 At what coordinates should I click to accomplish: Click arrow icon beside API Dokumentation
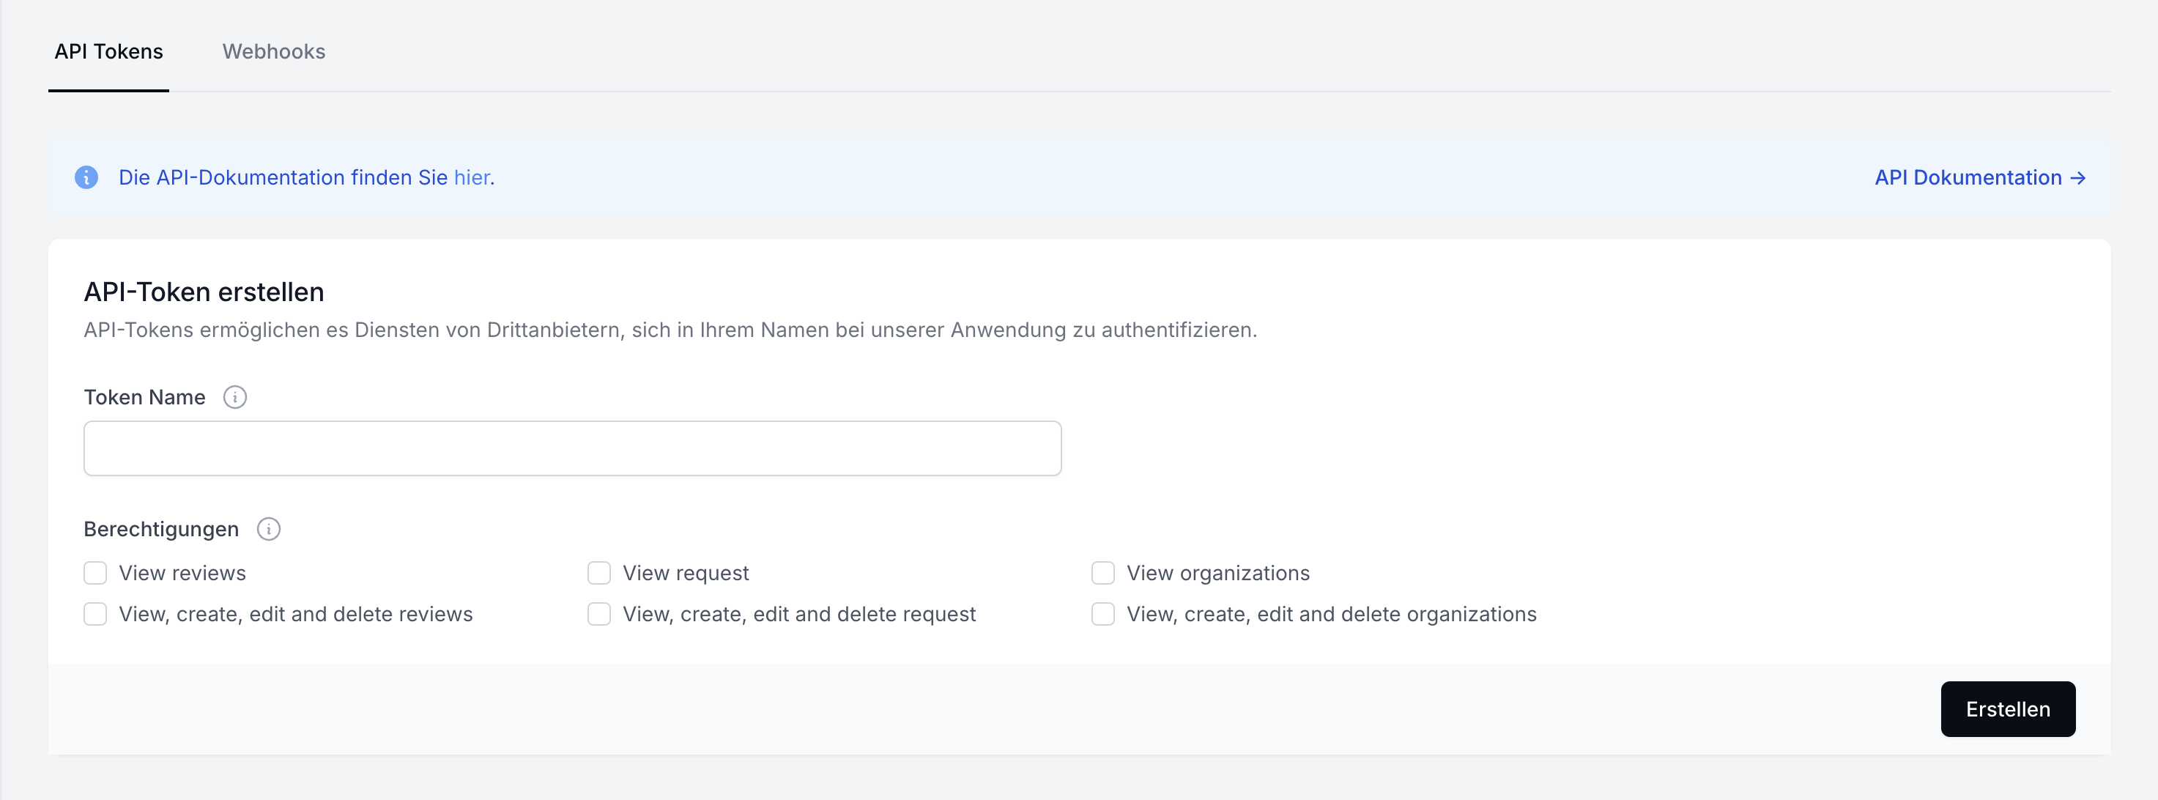[x=2078, y=177]
